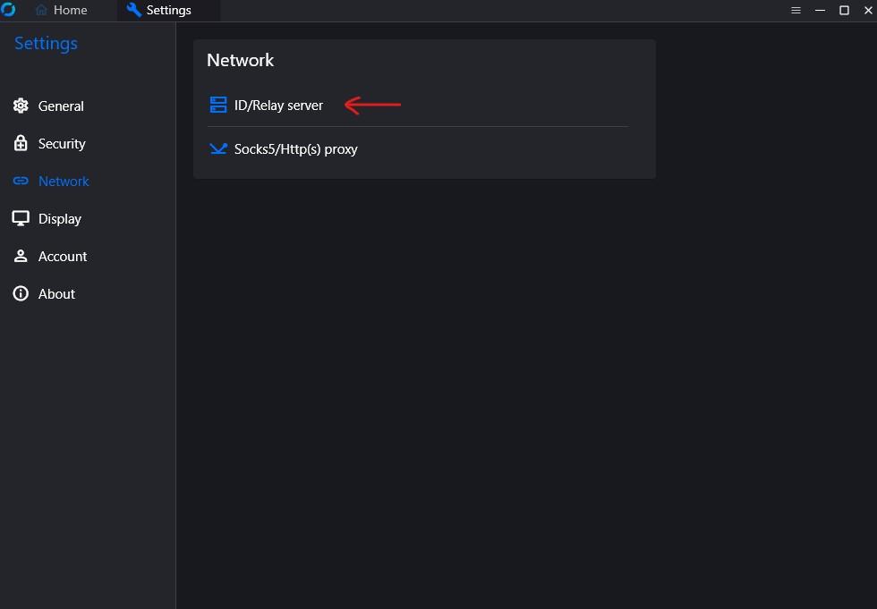
Task: Select the General gear icon in sidebar
Action: [x=20, y=106]
